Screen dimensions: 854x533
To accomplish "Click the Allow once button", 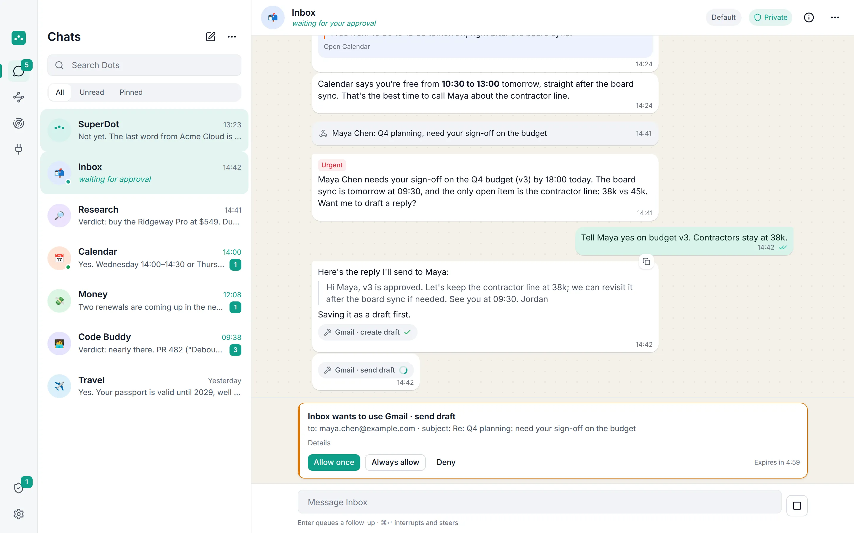I will click(334, 462).
